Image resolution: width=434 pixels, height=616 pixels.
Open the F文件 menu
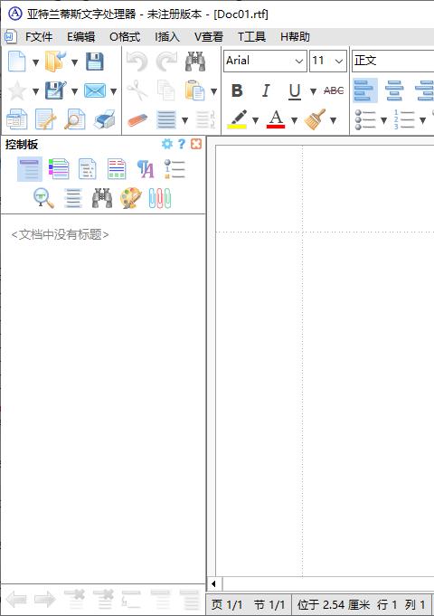39,37
